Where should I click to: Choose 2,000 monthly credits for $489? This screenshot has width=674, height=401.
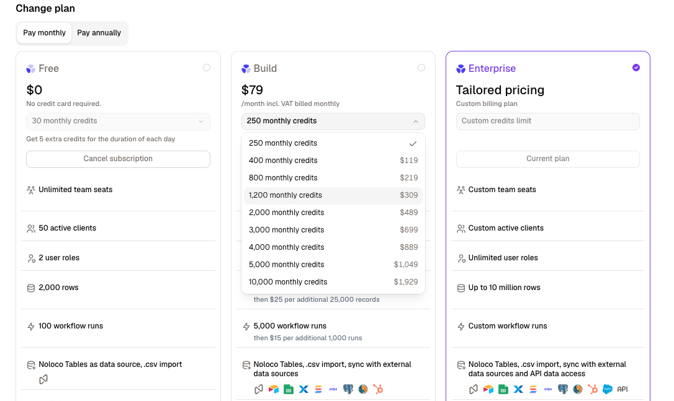tap(333, 213)
